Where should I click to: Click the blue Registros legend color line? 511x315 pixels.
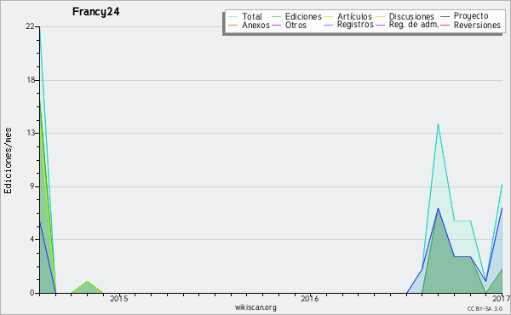pos(328,25)
